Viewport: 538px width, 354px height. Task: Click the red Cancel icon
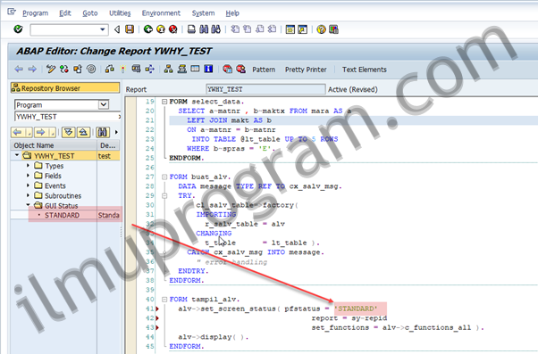(x=173, y=29)
